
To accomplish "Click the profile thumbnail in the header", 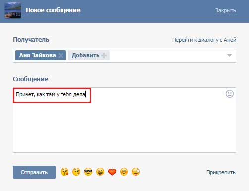I will (x=13, y=10).
